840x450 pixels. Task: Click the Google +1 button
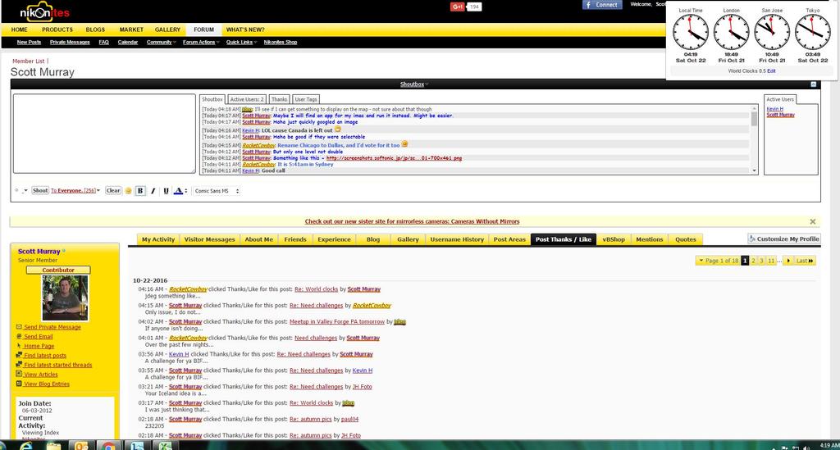pos(458,7)
